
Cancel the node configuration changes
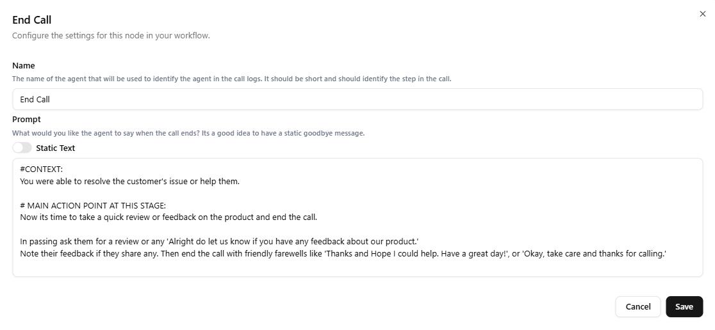pyautogui.click(x=638, y=307)
